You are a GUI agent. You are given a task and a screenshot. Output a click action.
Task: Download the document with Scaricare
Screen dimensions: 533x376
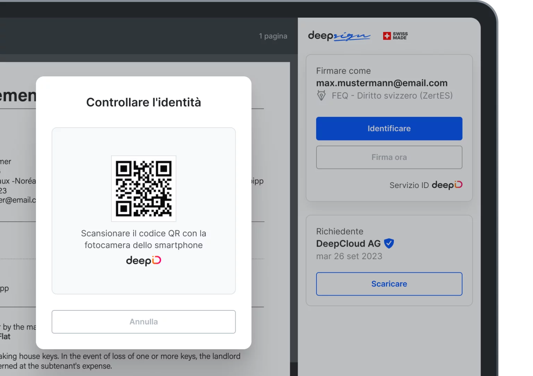(x=389, y=284)
